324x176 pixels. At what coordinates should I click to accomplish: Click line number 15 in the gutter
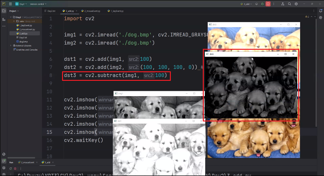49,132
